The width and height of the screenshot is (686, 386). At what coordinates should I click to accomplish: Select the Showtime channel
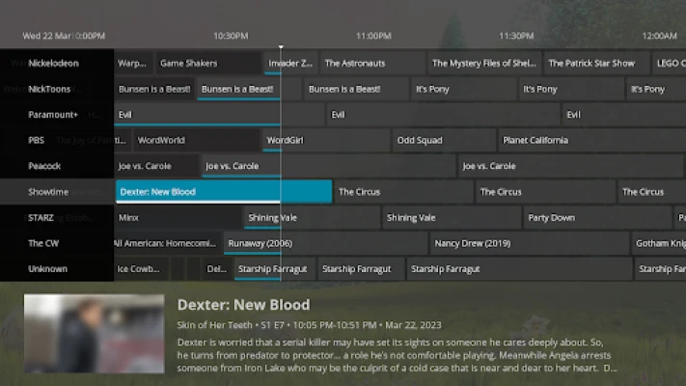tap(48, 192)
